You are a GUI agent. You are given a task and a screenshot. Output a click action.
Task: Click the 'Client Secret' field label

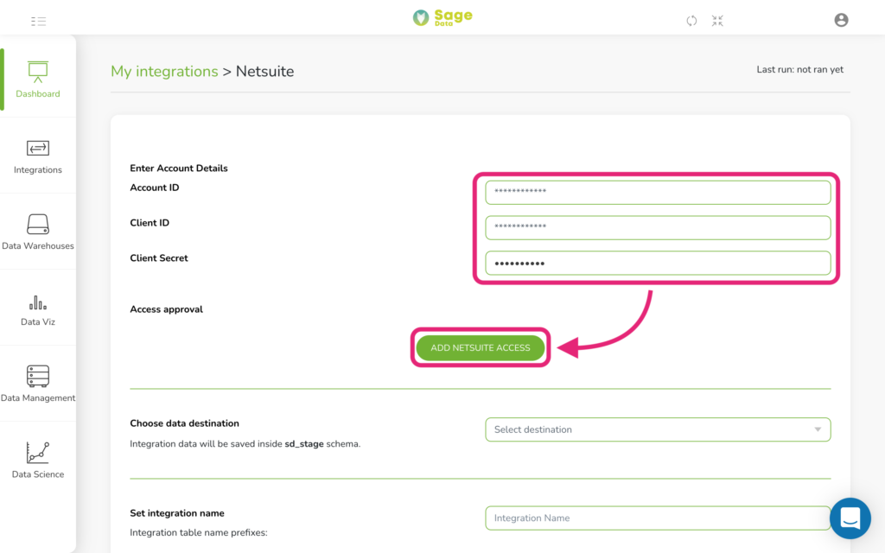(x=159, y=257)
